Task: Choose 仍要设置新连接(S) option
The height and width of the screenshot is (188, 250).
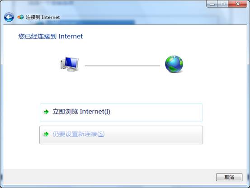Action: click(x=121, y=135)
